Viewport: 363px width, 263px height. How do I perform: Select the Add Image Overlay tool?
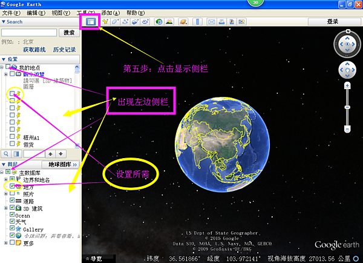(x=135, y=22)
